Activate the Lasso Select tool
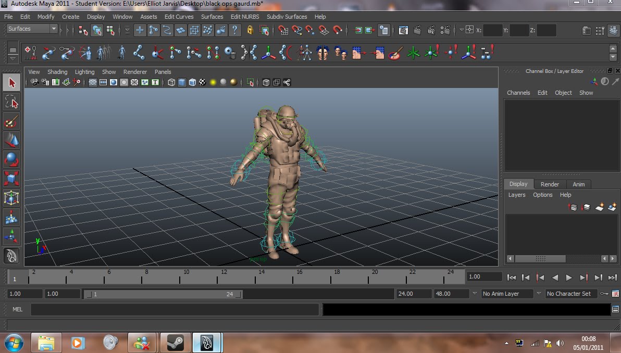This screenshot has width=621, height=353. coord(11,102)
